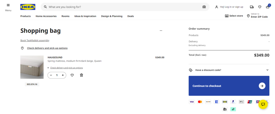The width and height of the screenshot is (275, 114).
Task: Click Enter ZIP Code
Action: (259, 17)
